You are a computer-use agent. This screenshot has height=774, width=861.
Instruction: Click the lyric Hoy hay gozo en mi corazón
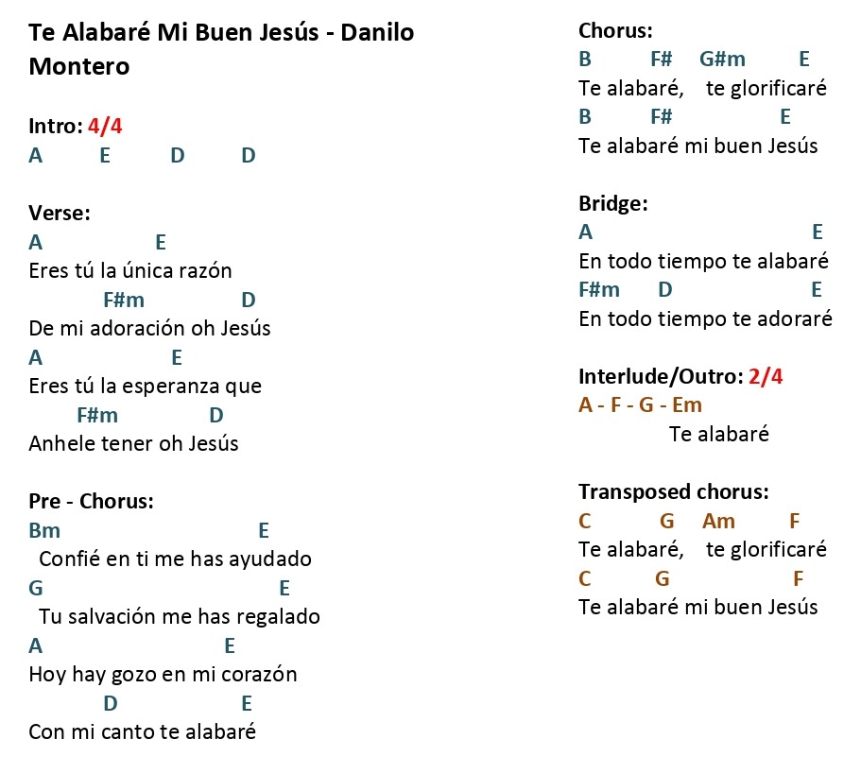164,675
